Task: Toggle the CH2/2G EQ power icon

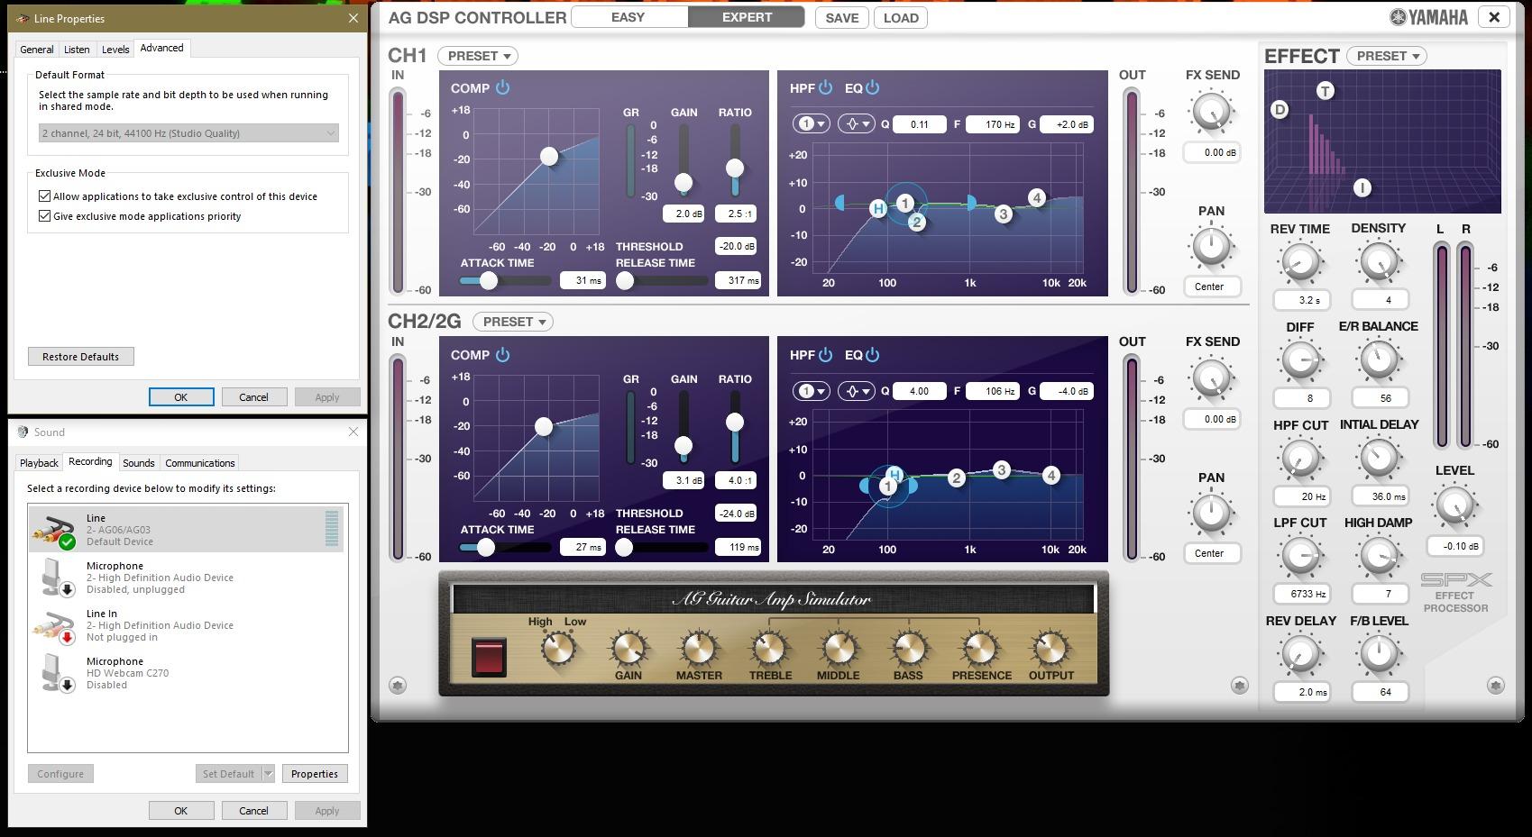Action: (872, 355)
